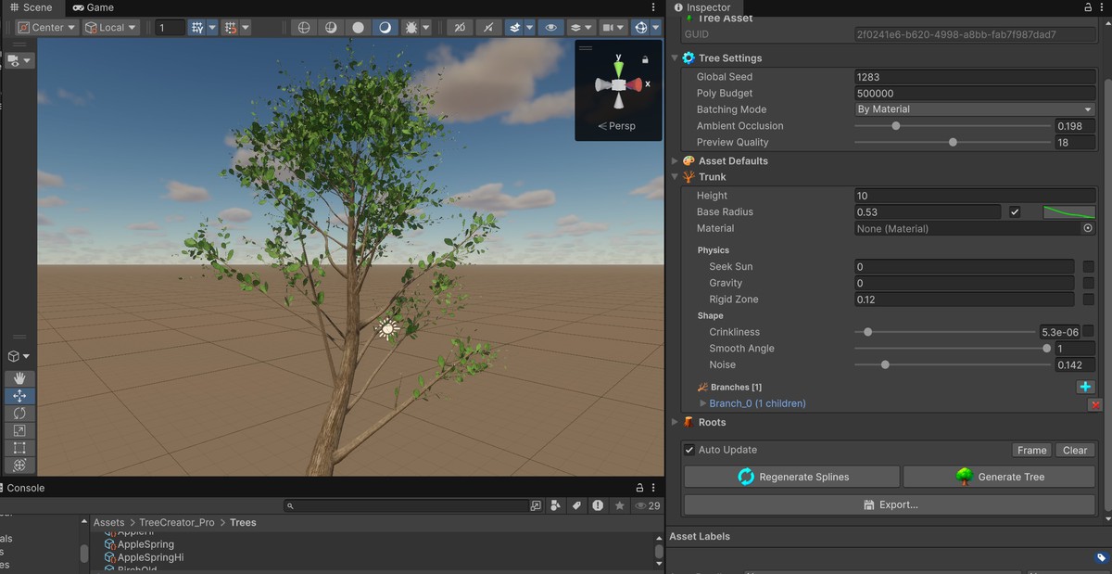Viewport: 1112px width, 574px height.
Task: Lock the Inspector panel
Action: pos(1087,7)
